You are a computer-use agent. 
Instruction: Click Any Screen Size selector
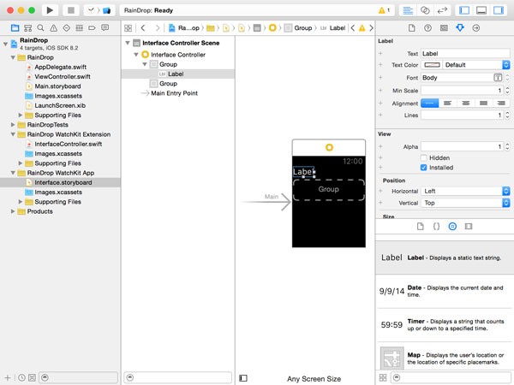click(314, 379)
